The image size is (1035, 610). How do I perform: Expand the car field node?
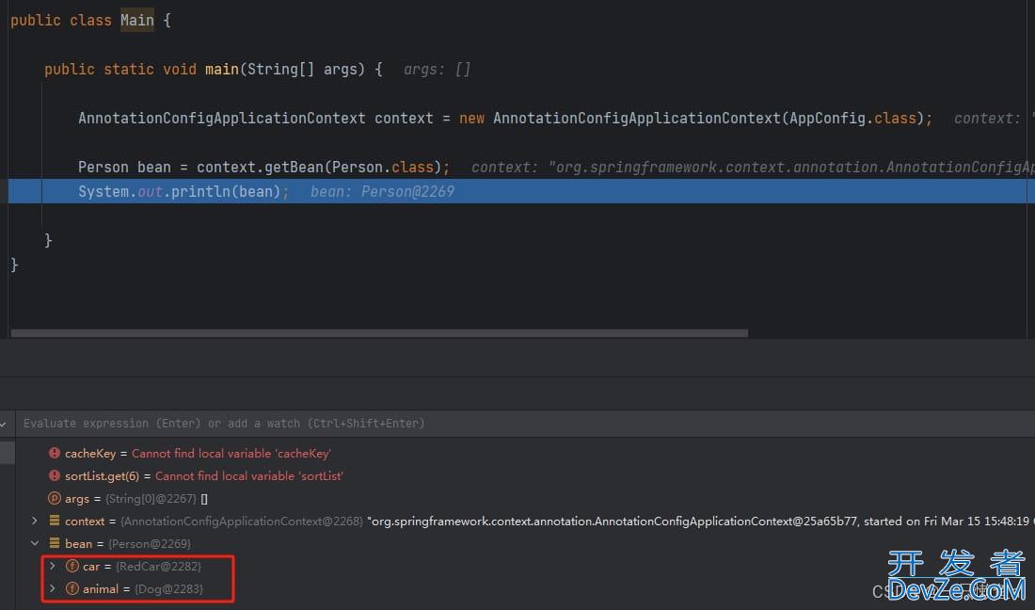tap(53, 567)
